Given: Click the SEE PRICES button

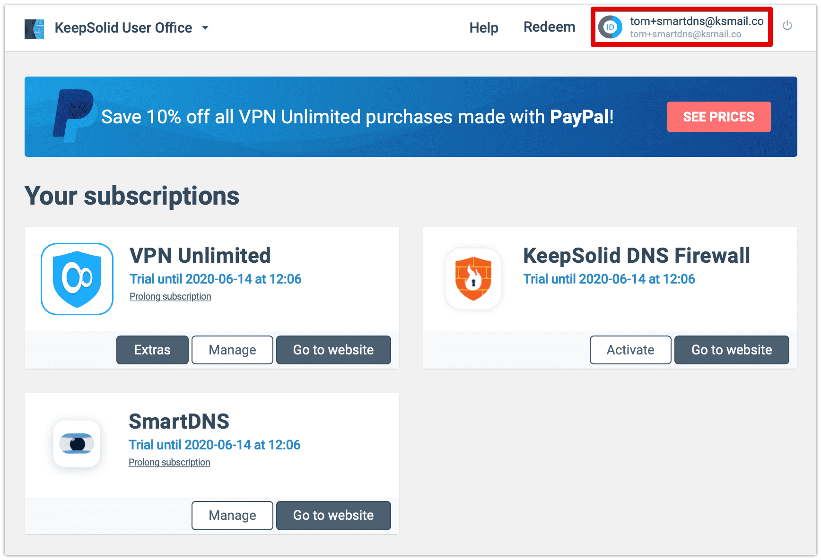Looking at the screenshot, I should pos(718,117).
